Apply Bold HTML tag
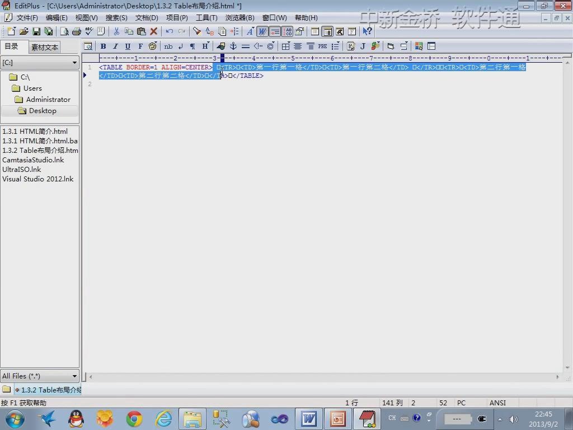This screenshot has height=430, width=573. (103, 46)
